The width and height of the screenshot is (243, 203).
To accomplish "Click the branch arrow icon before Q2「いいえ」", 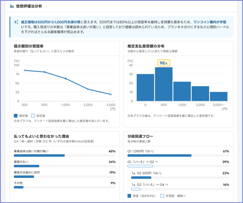I will tap(133, 184).
